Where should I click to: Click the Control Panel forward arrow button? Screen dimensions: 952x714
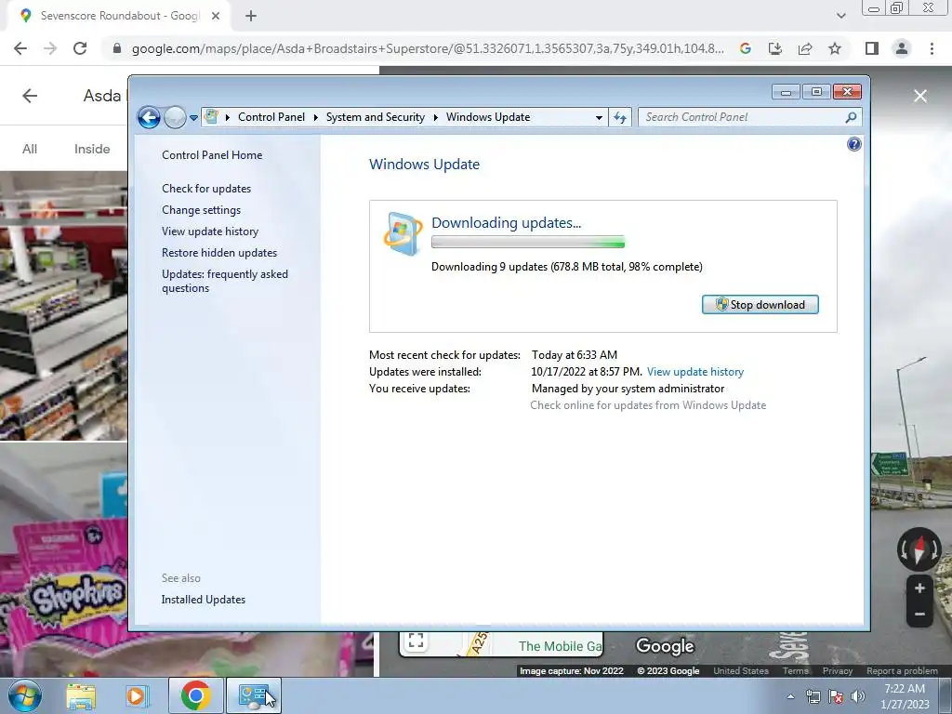pos(175,117)
